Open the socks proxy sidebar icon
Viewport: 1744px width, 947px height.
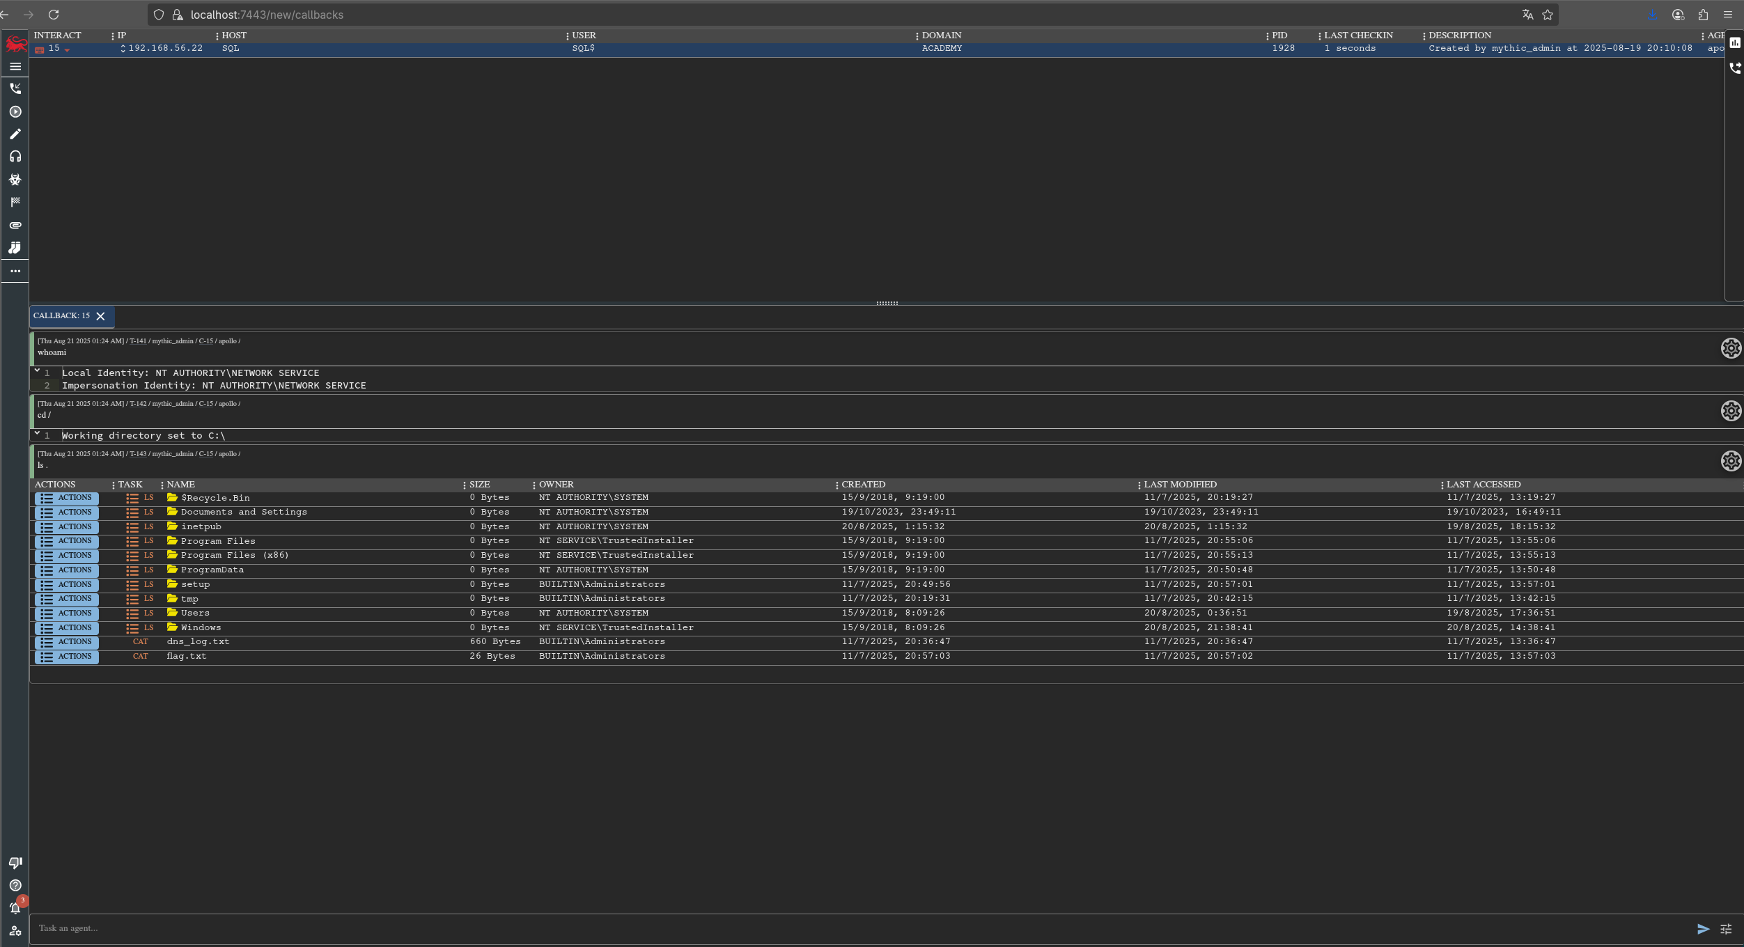tap(15, 248)
